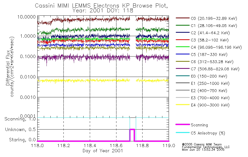
Task: Click the green C1 legend line swatch
Action: pos(182,25)
